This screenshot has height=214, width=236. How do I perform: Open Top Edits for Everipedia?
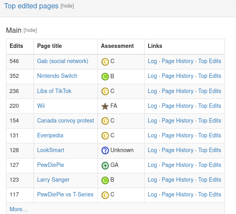point(210,135)
